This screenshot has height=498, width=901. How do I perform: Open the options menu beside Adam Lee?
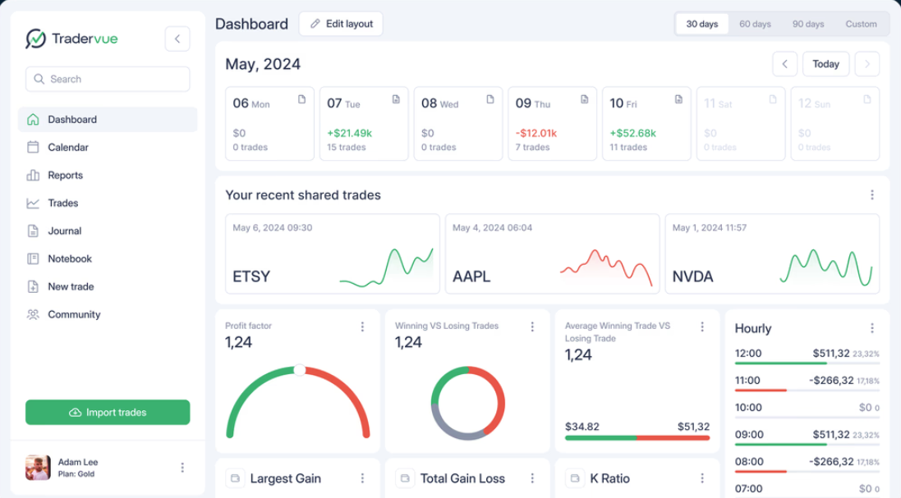pos(182,468)
